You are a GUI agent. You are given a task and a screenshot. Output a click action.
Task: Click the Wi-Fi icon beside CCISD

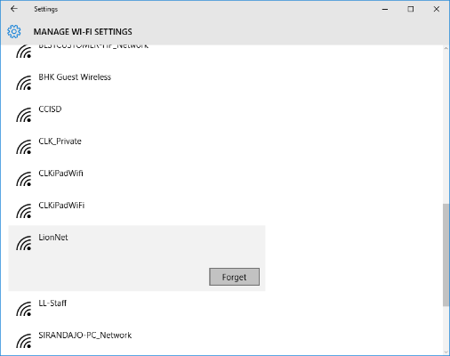click(24, 115)
